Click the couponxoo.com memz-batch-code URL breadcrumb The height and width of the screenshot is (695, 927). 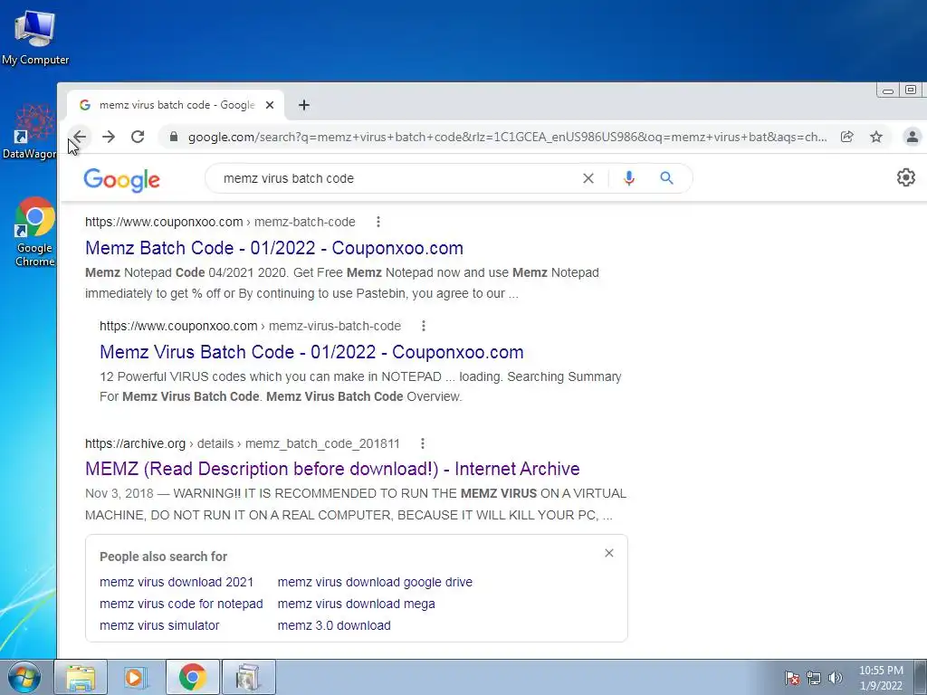220,223
